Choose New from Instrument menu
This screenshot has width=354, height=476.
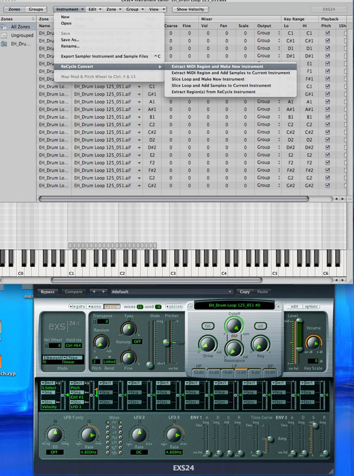[65, 17]
